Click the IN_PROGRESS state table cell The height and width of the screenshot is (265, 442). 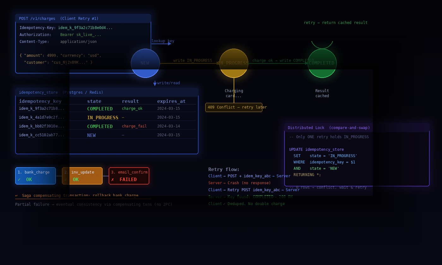coord(103,117)
